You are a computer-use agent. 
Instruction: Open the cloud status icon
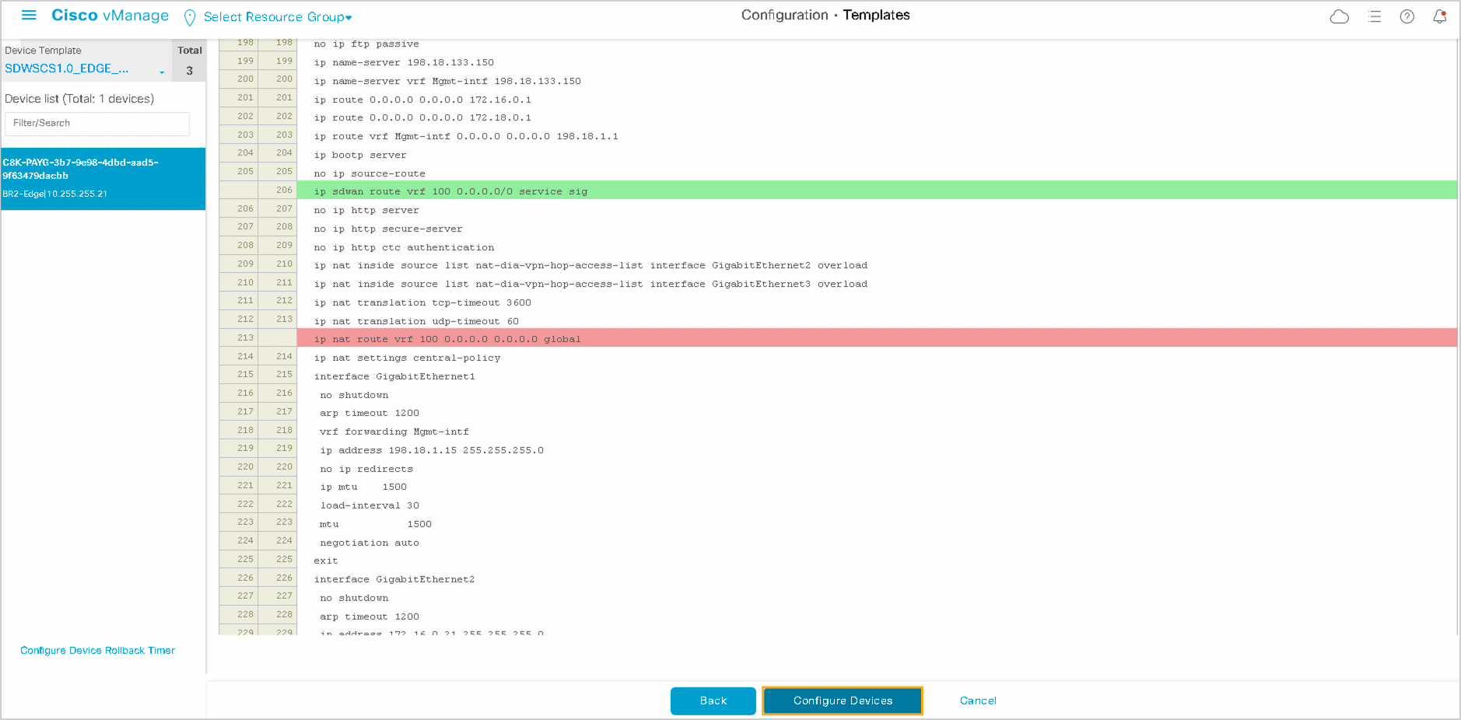click(1340, 16)
